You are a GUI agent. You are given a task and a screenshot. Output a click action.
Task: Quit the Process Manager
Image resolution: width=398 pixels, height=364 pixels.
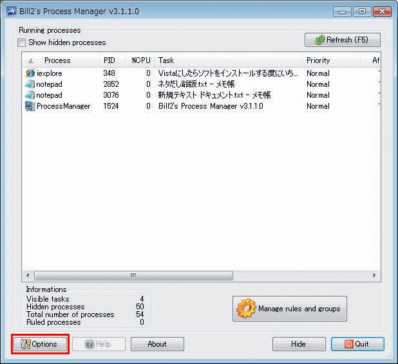pyautogui.click(x=357, y=344)
